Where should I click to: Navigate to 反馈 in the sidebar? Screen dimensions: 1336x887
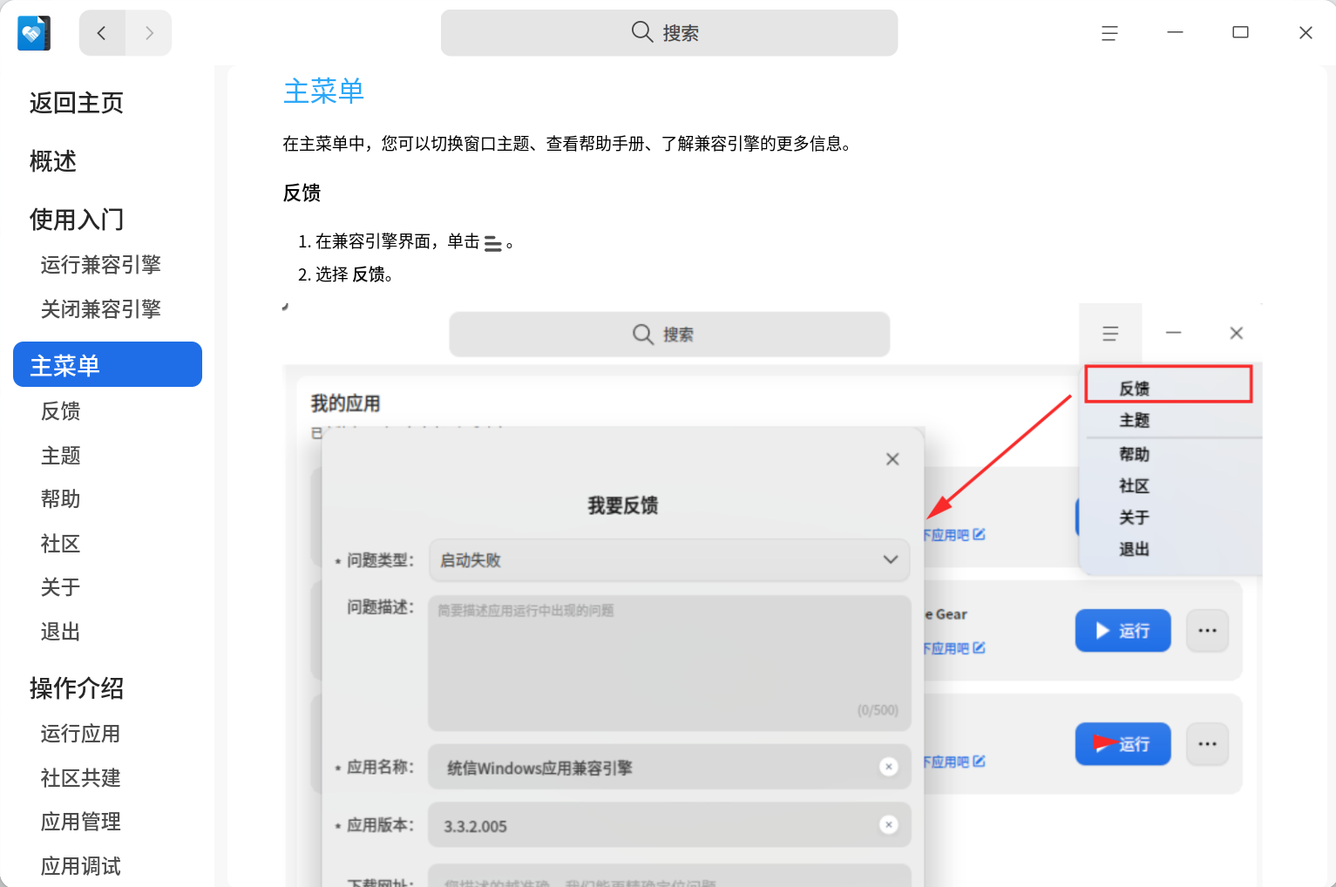click(61, 411)
